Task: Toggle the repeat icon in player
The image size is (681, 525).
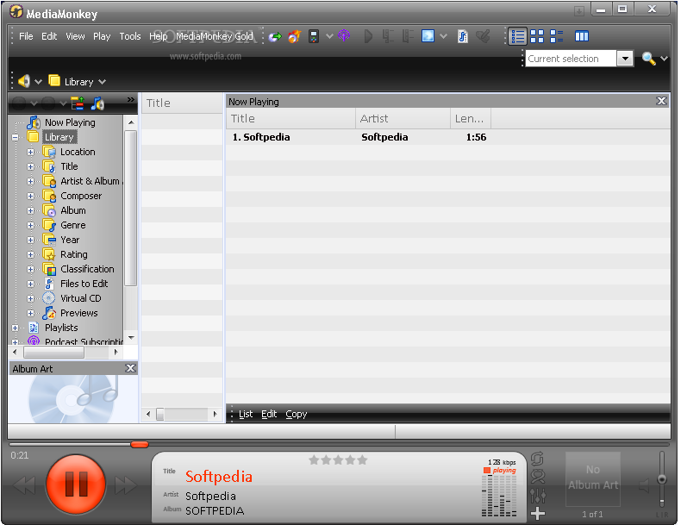Action: [x=537, y=459]
